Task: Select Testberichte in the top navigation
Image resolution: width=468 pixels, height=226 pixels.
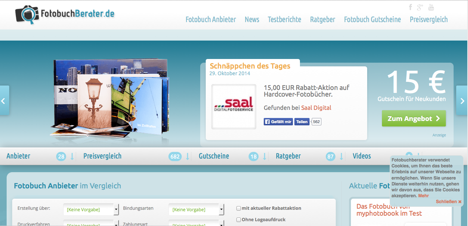Action: pos(284,20)
